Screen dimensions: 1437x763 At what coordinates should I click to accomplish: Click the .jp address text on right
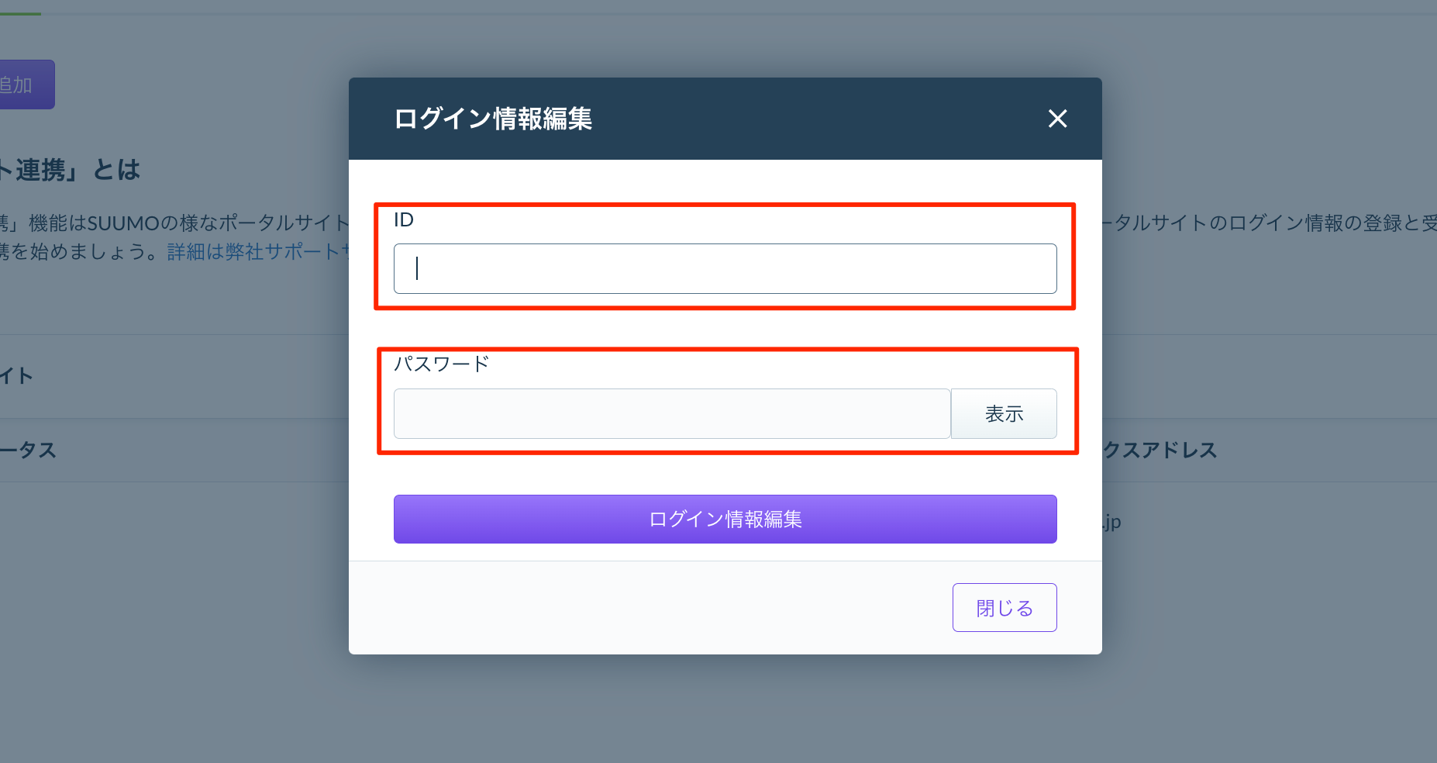coord(1111,522)
